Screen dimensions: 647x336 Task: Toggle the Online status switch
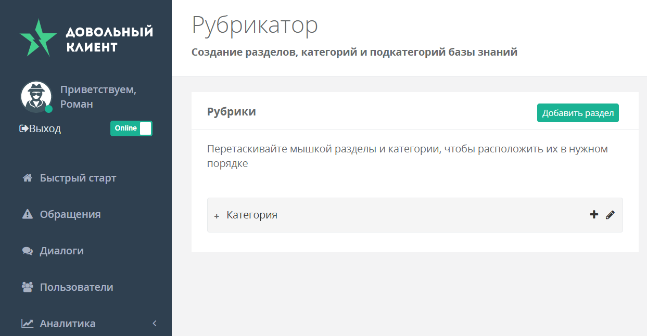coord(131,128)
